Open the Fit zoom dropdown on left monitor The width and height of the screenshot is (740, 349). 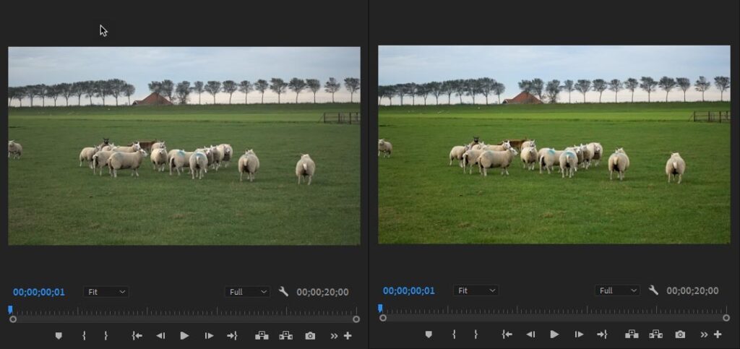[106, 292]
